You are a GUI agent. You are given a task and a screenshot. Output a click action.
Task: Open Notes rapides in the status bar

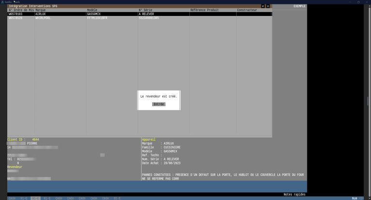click(294, 194)
